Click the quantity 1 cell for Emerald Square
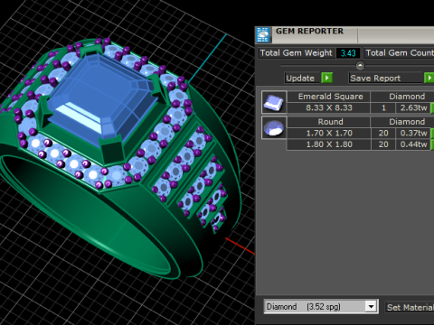Screen dimensions: 434x325 [x=383, y=107]
